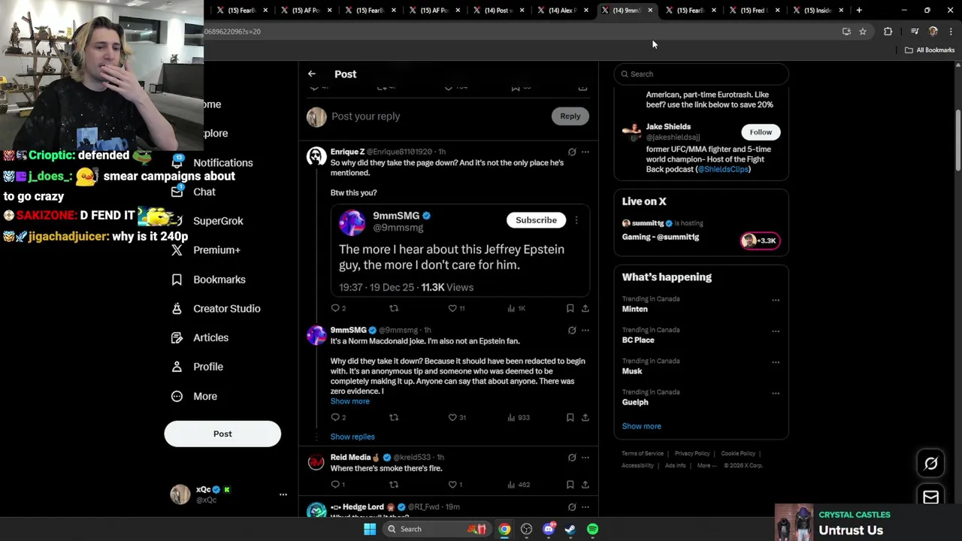Open the more options on Enrique Z's reply
This screenshot has width=962, height=541.
pyautogui.click(x=585, y=152)
